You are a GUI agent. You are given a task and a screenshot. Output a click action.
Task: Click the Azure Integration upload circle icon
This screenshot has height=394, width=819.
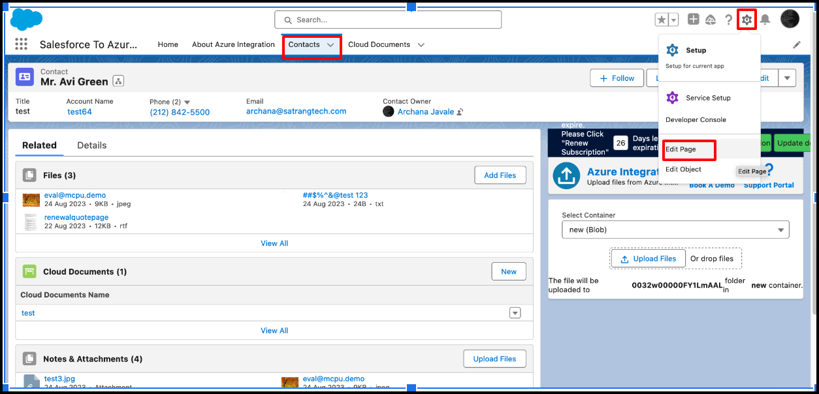click(x=566, y=175)
